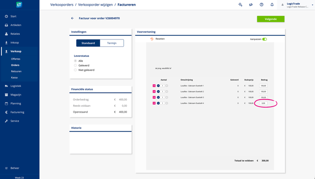The height and width of the screenshot is (179, 315).
Task: Select the Geleverd radio option
Action: [75, 65]
